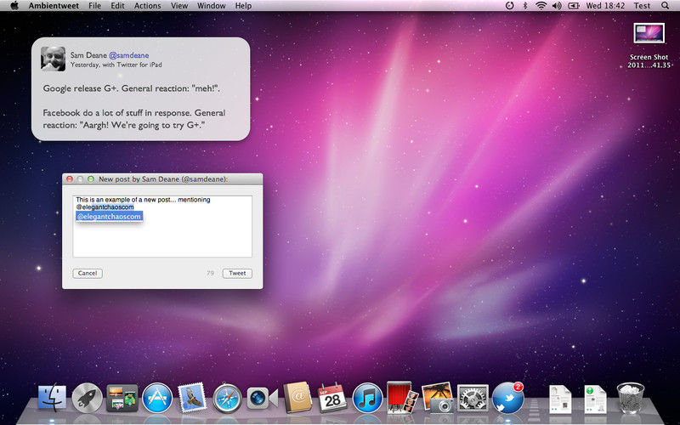Open Finder from the dock

click(x=52, y=397)
